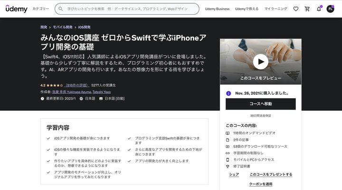Screen dimensions: 342x190
Task: Click the 修了証明書 text
Action: [x=242, y=166]
